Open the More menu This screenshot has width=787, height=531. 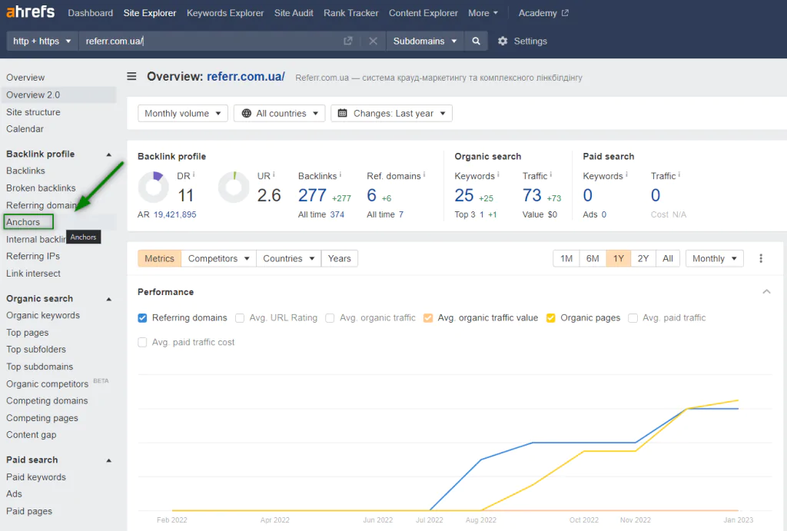click(x=483, y=13)
